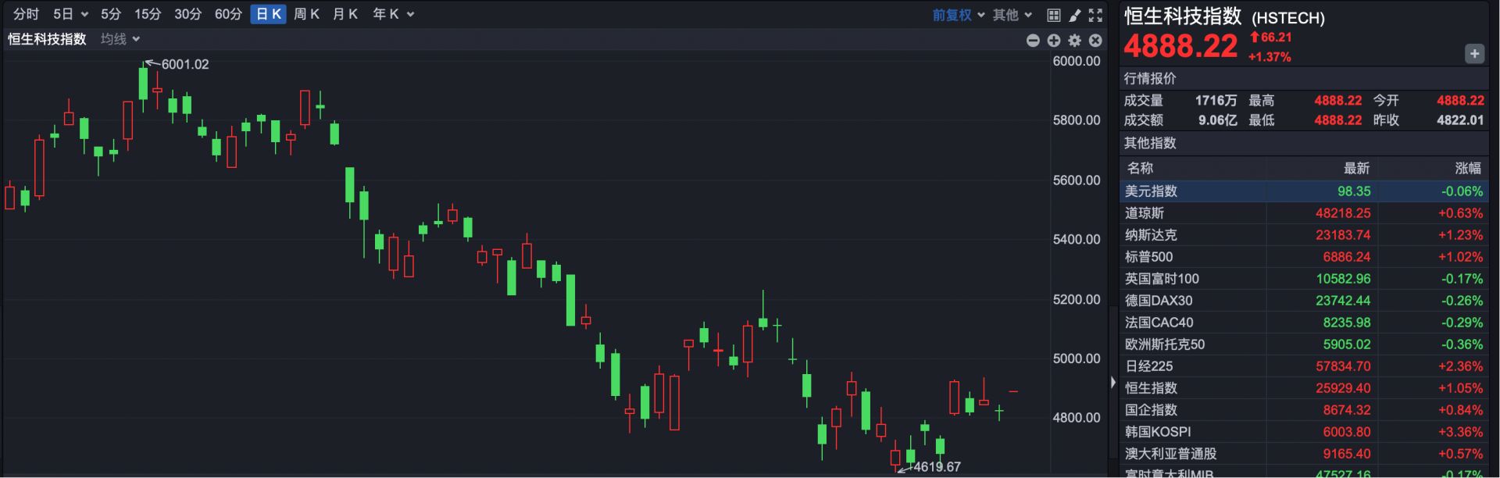Screen dimensions: 1500x478
Task: Expand the chart to fullscreen
Action: click(x=1095, y=15)
